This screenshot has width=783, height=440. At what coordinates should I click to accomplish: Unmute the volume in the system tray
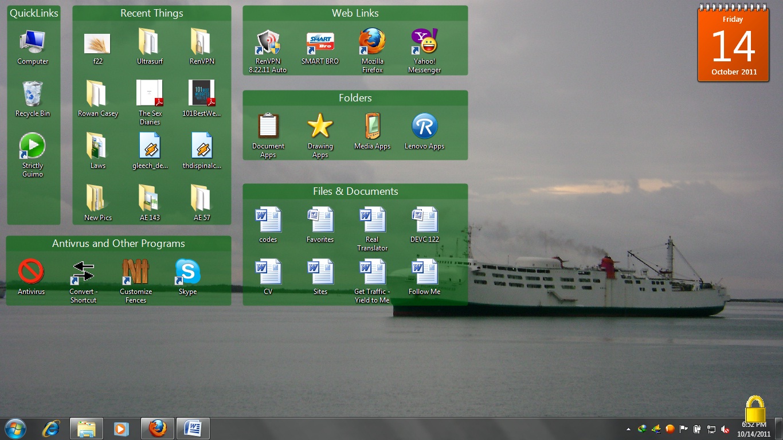pos(726,429)
